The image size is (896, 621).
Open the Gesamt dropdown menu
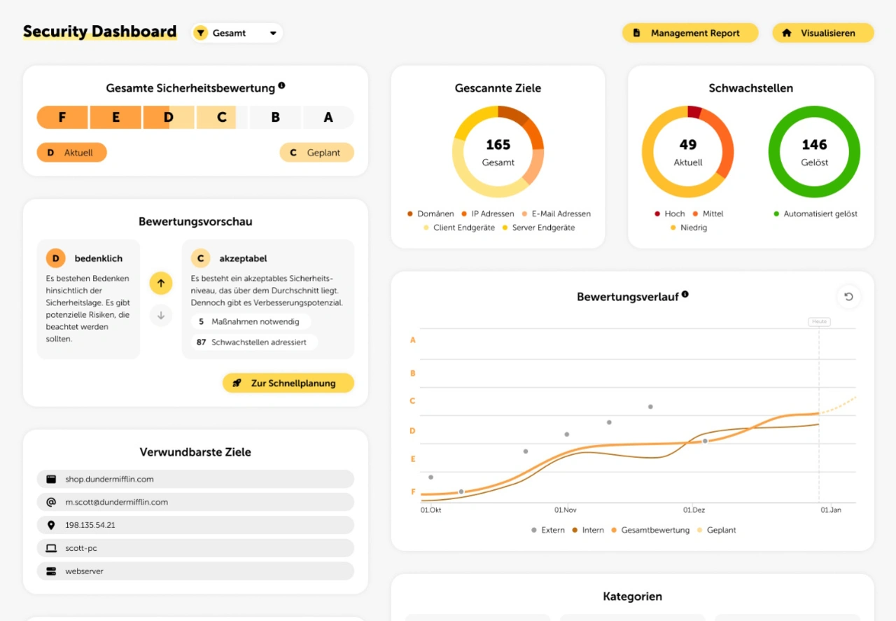point(237,33)
